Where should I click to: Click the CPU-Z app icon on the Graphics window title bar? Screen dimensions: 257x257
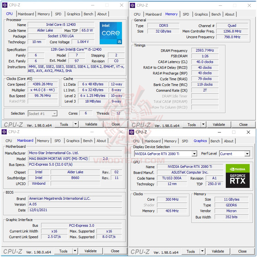132,132
